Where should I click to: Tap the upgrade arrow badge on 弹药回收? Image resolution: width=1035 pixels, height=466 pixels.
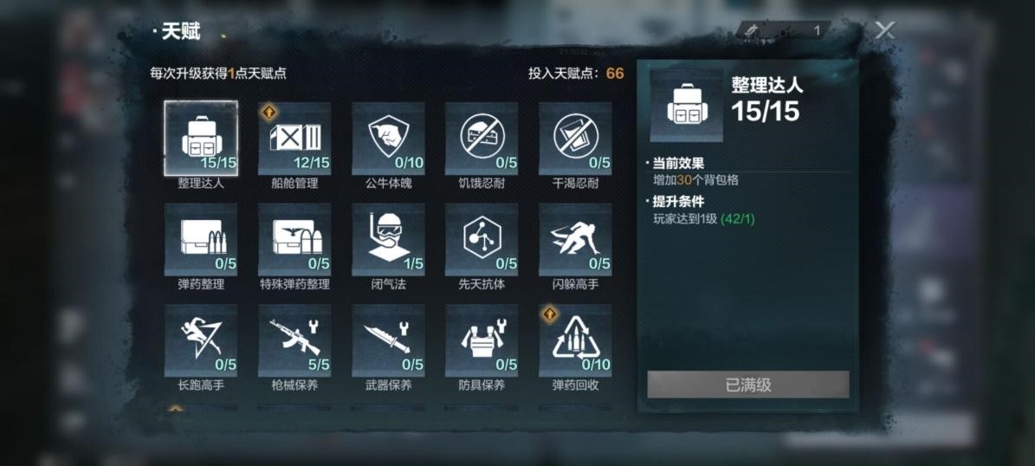pyautogui.click(x=550, y=314)
